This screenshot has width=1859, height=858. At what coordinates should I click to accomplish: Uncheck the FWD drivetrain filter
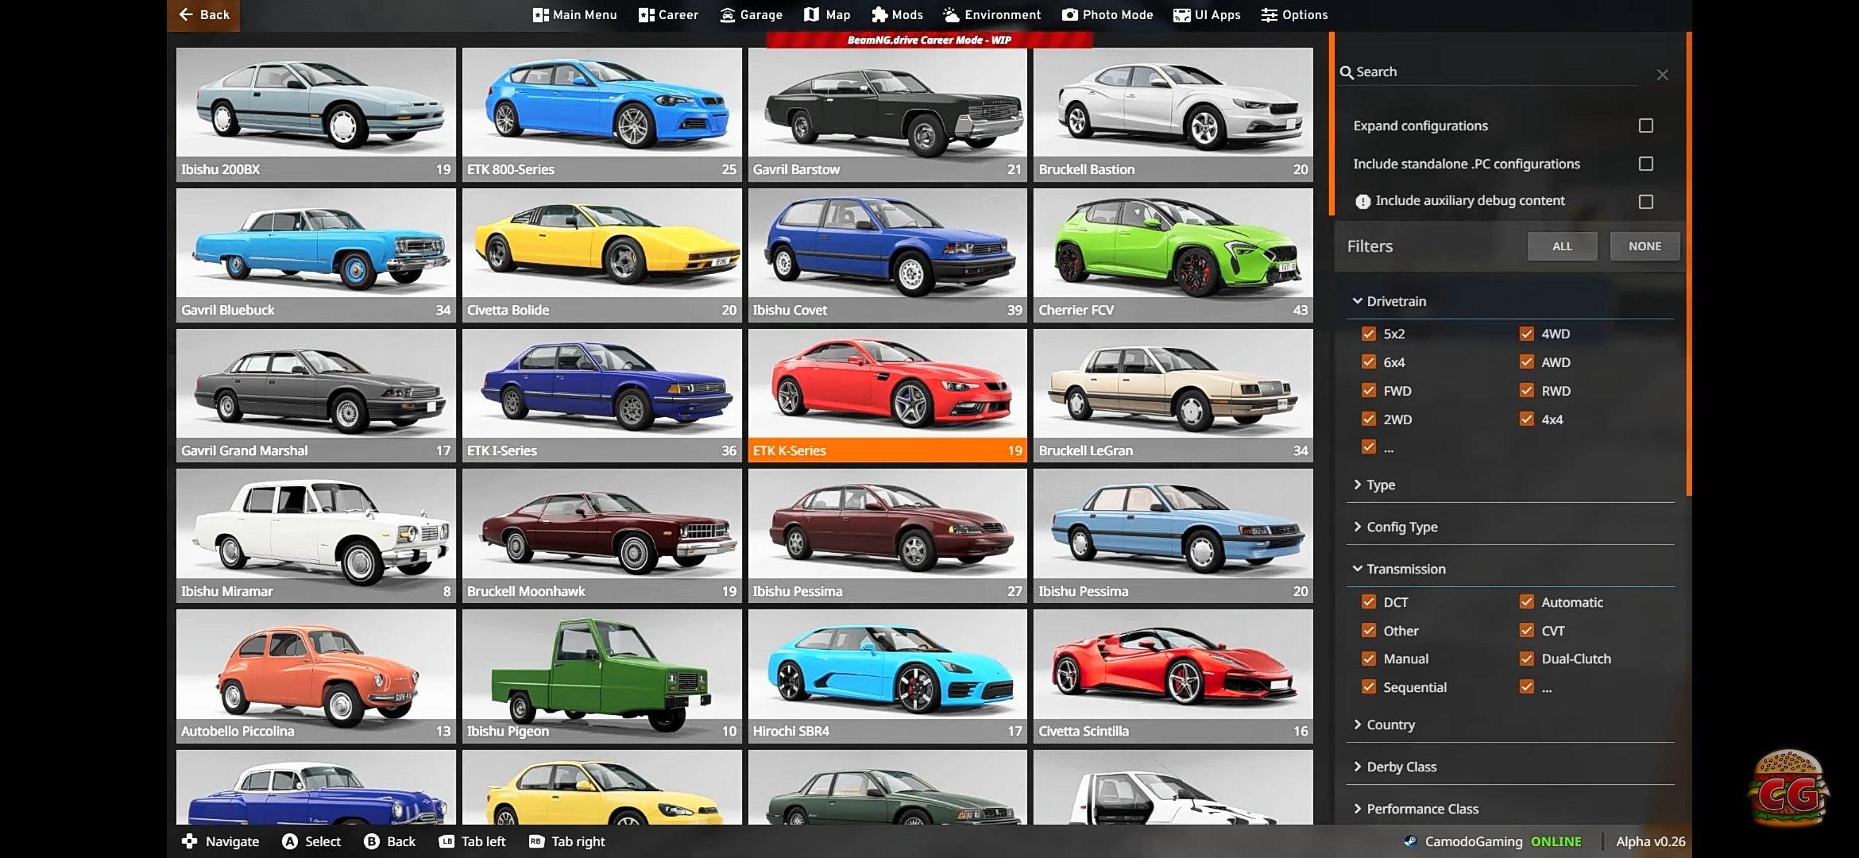(x=1369, y=390)
